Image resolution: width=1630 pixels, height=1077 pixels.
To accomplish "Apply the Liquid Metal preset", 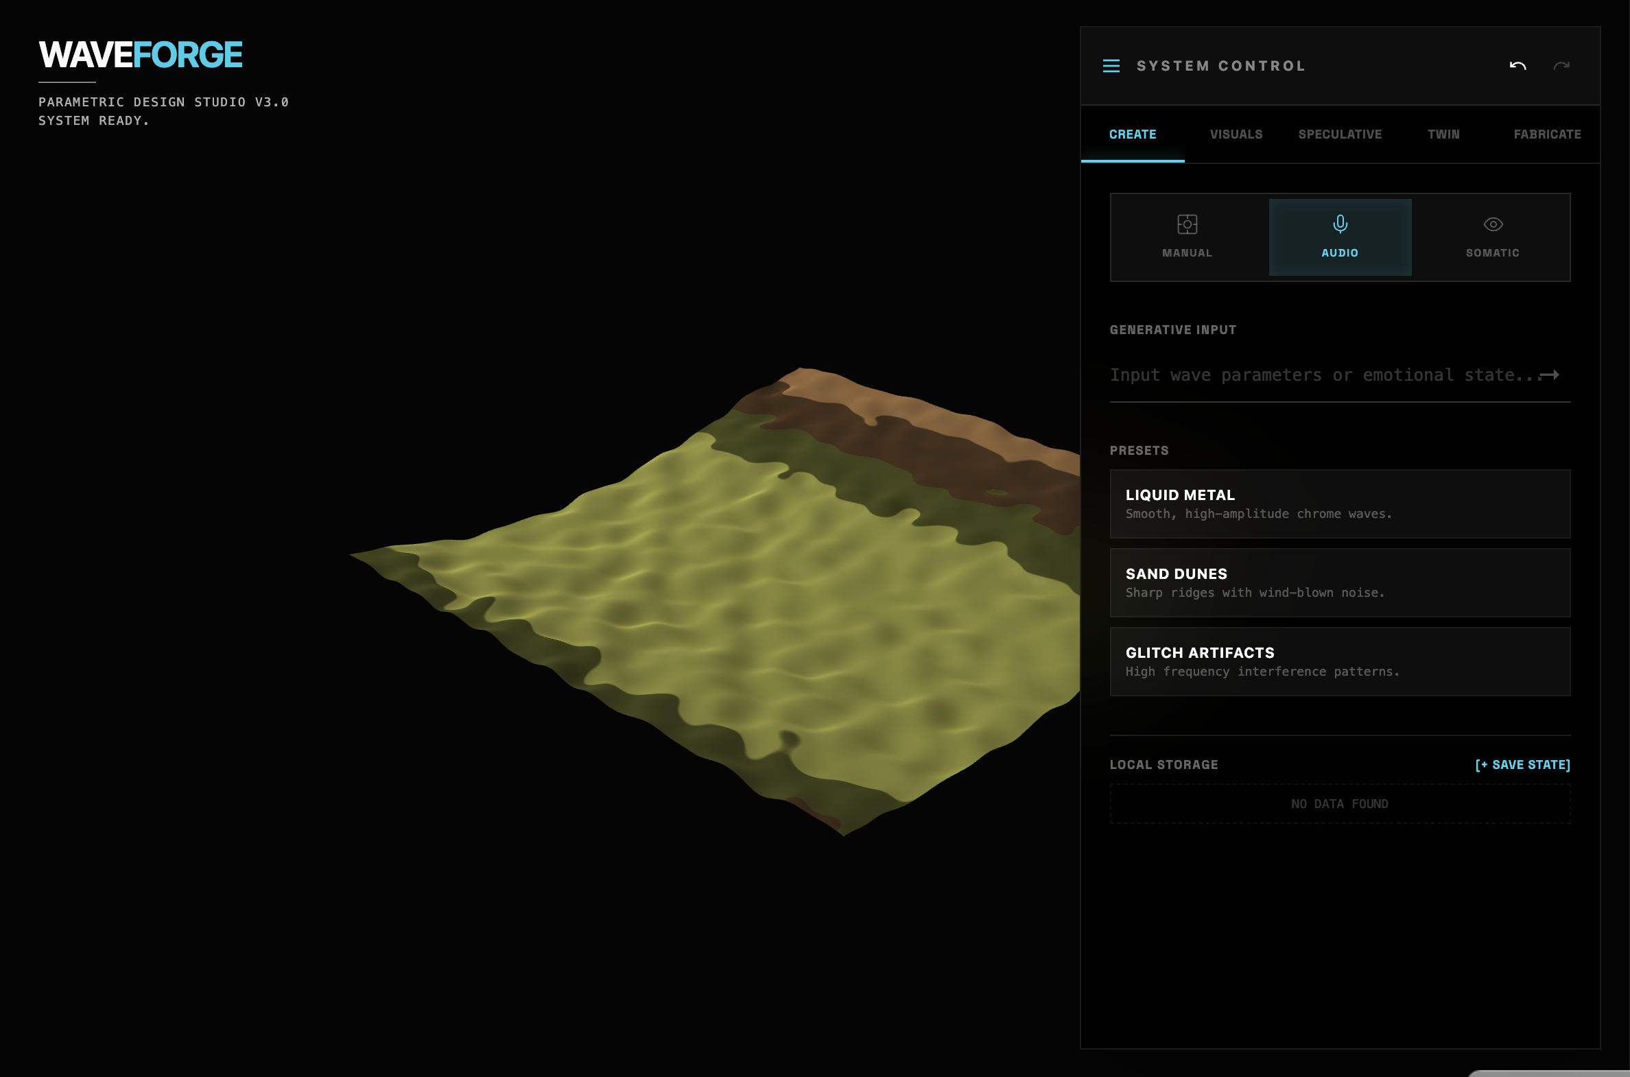I will (1339, 504).
